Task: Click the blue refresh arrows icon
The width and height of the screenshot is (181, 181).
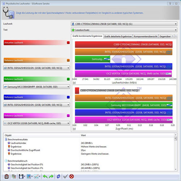Action: pos(59,177)
